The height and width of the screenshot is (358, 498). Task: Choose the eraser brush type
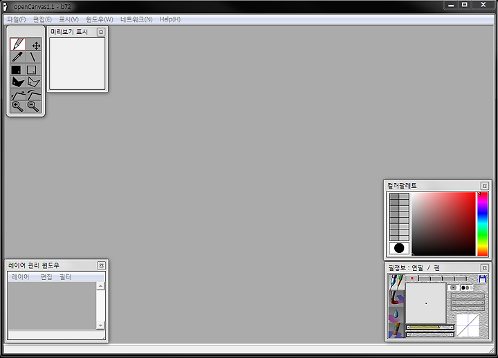[x=396, y=330]
